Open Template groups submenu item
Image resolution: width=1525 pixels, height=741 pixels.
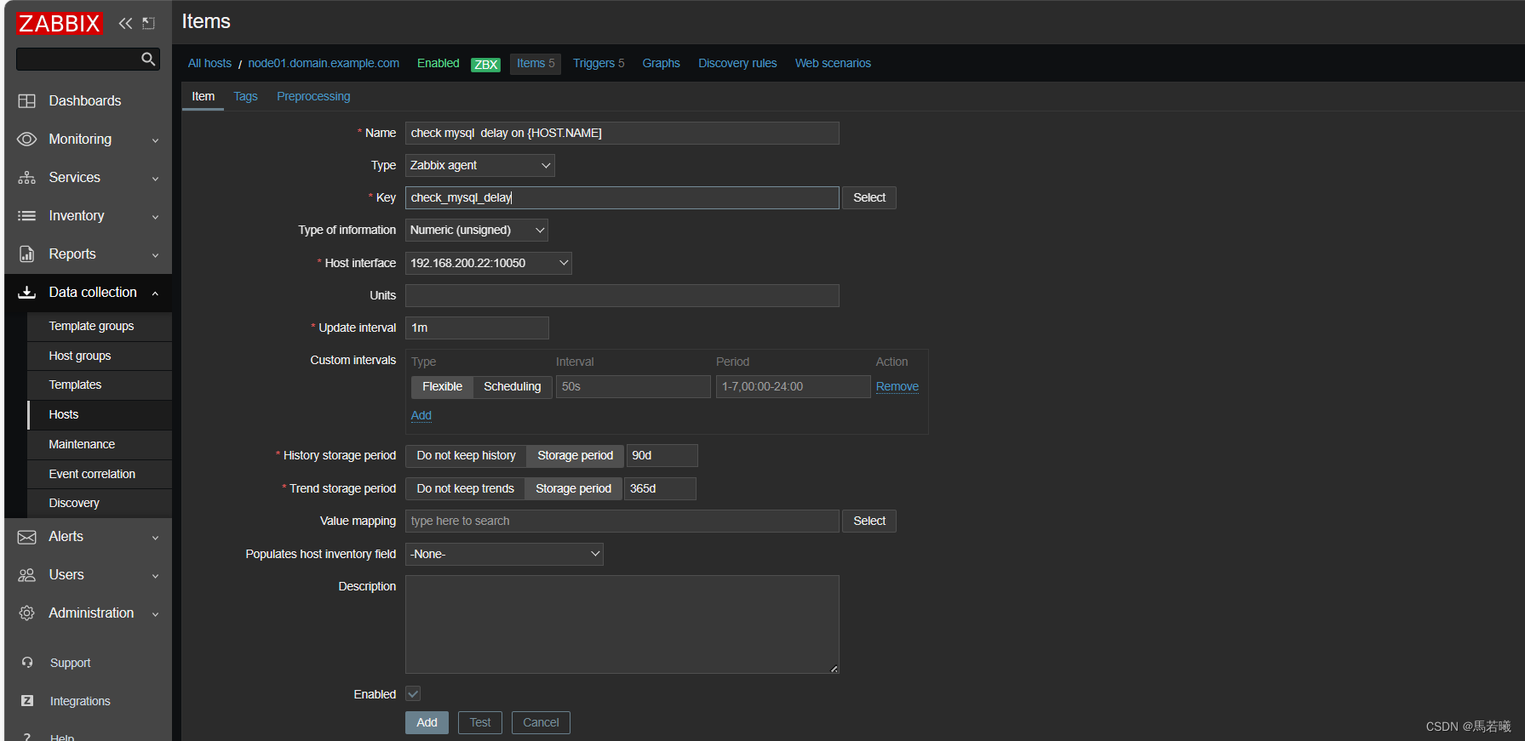coord(100,326)
